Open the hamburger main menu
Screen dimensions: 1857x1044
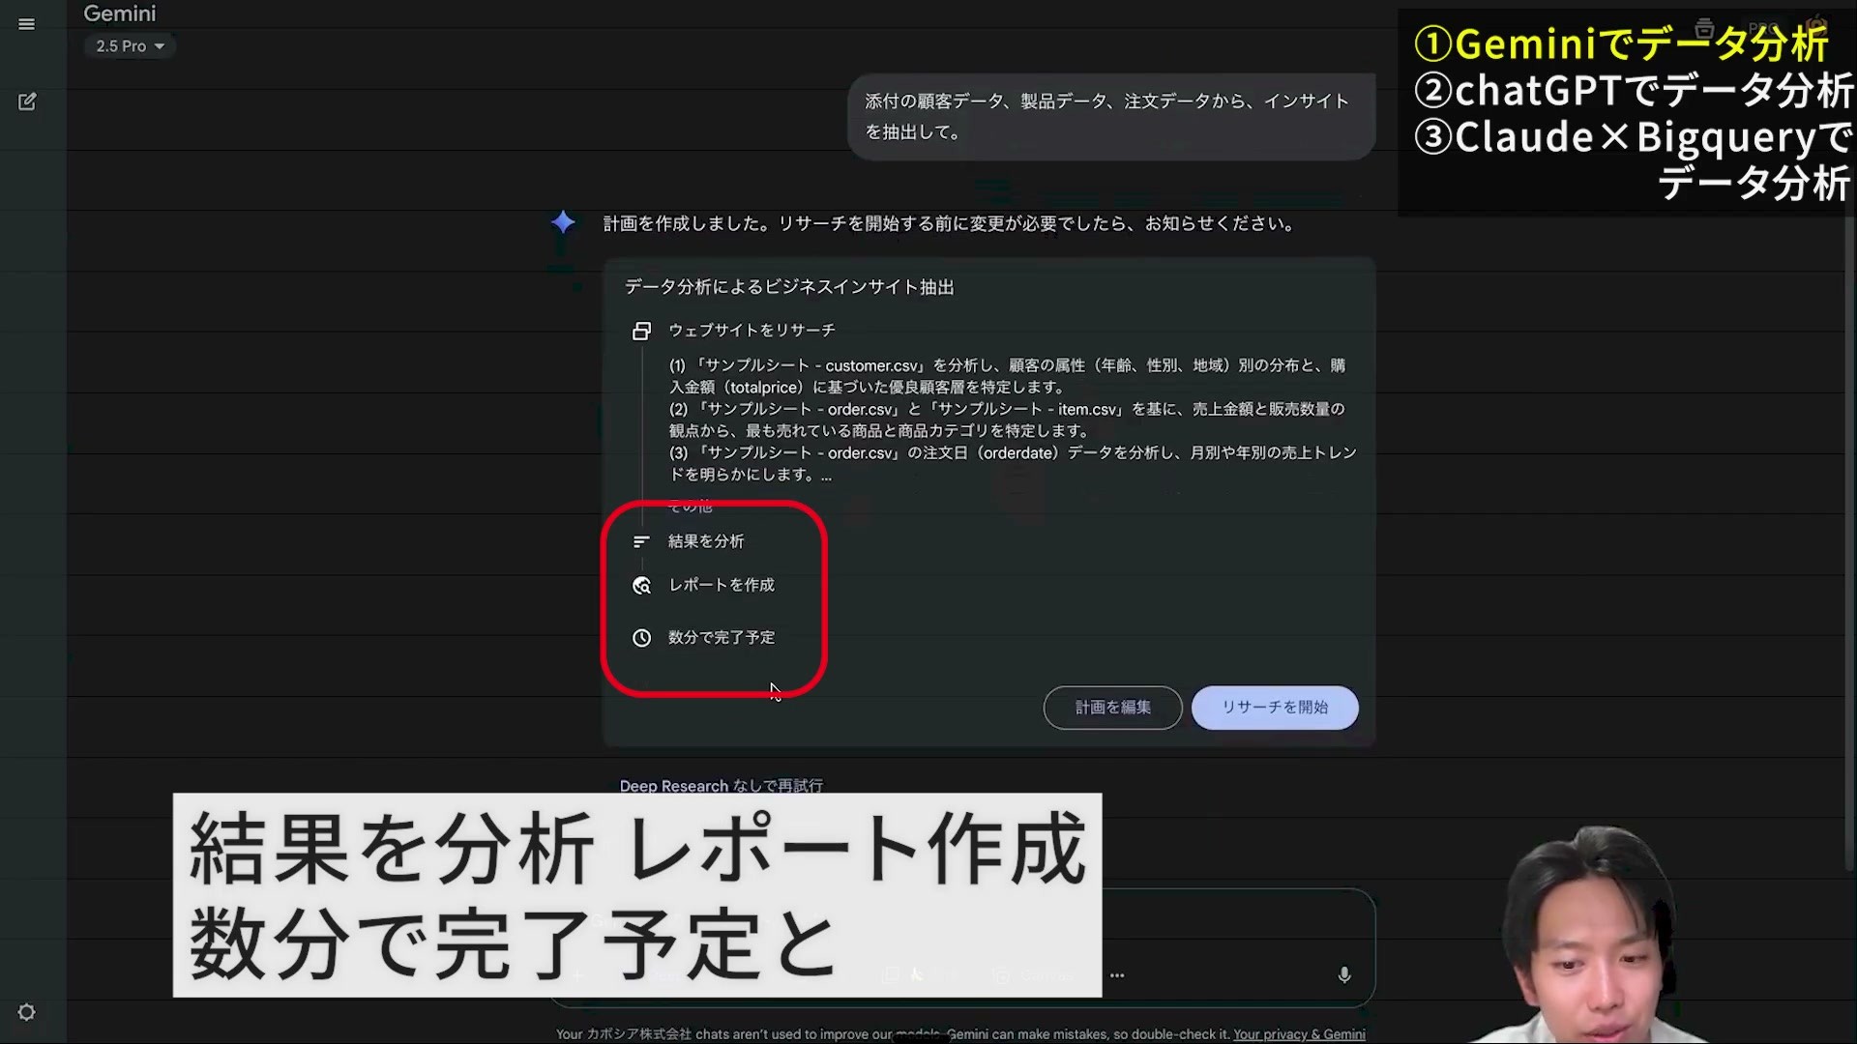tap(27, 24)
